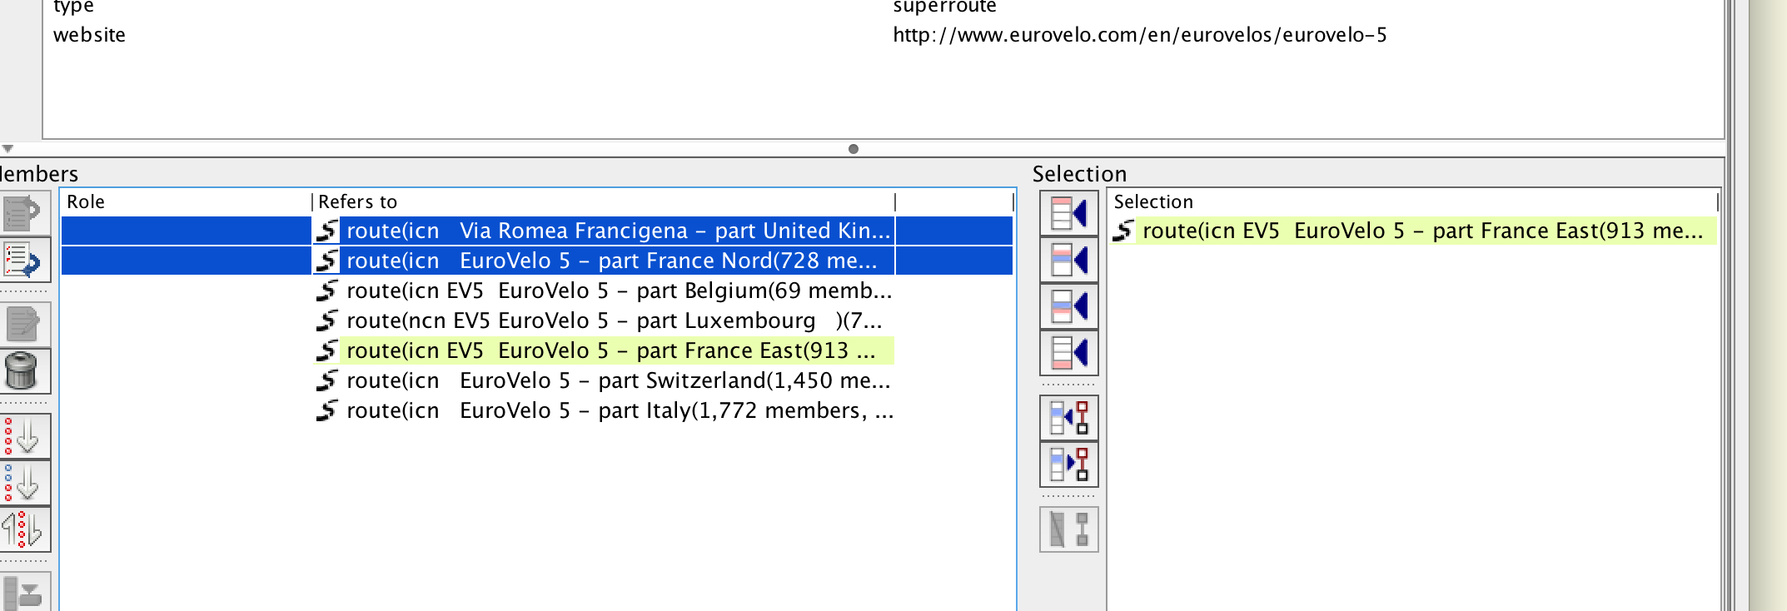Click the download members icon at bottom left
This screenshot has width=1787, height=611.
(23, 592)
